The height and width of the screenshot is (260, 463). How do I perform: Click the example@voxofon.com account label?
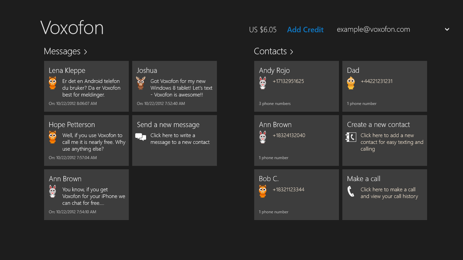click(373, 29)
